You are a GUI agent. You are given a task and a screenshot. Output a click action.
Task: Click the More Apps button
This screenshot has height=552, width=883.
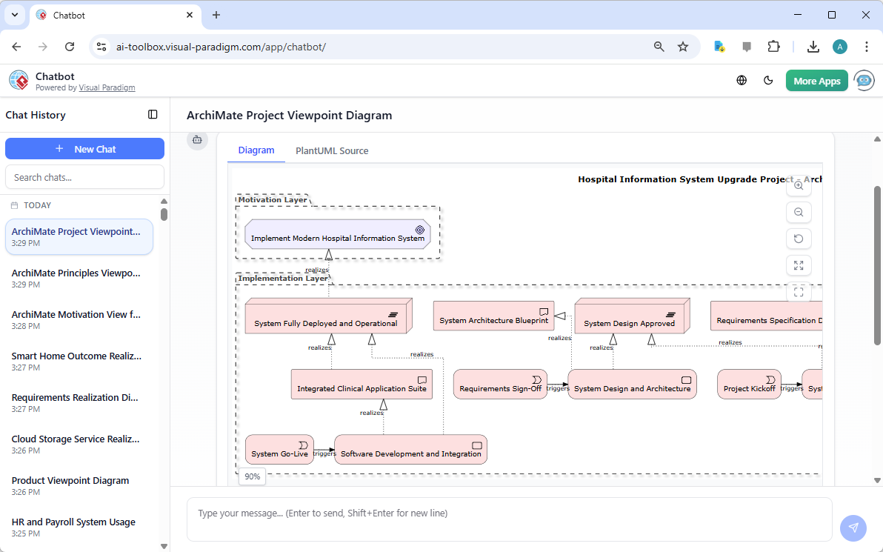pyautogui.click(x=816, y=80)
